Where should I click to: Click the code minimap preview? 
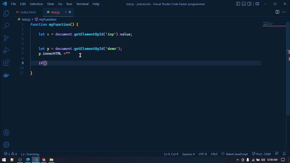click(274, 24)
